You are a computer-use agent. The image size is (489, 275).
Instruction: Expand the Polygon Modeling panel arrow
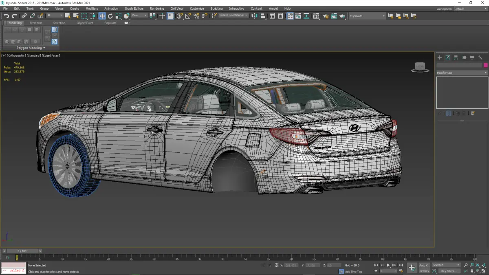point(44,48)
